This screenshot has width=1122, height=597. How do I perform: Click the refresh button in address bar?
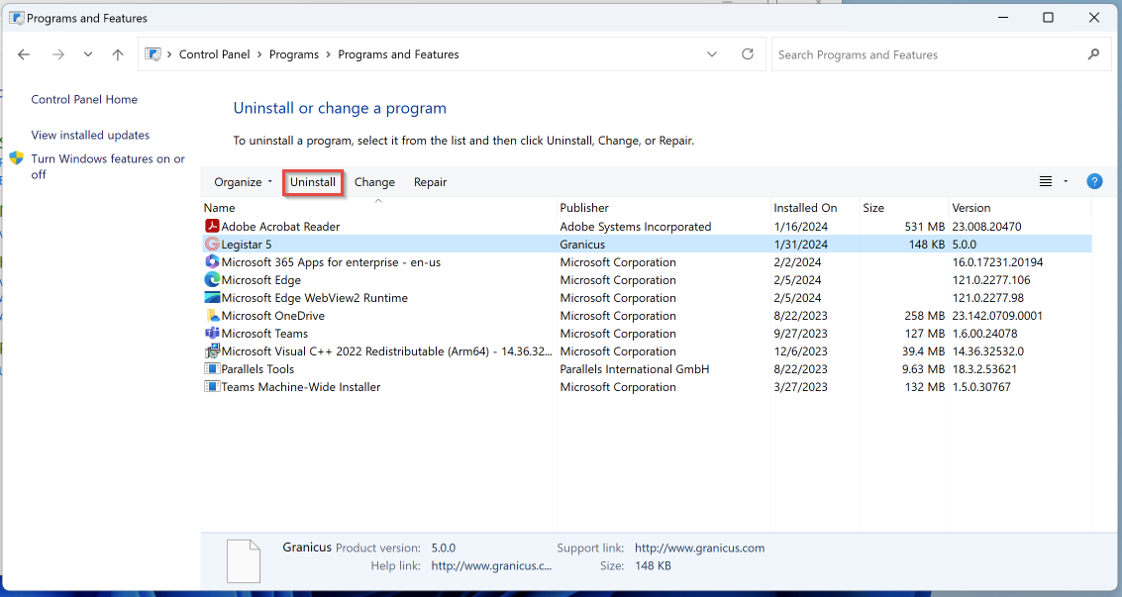point(748,54)
